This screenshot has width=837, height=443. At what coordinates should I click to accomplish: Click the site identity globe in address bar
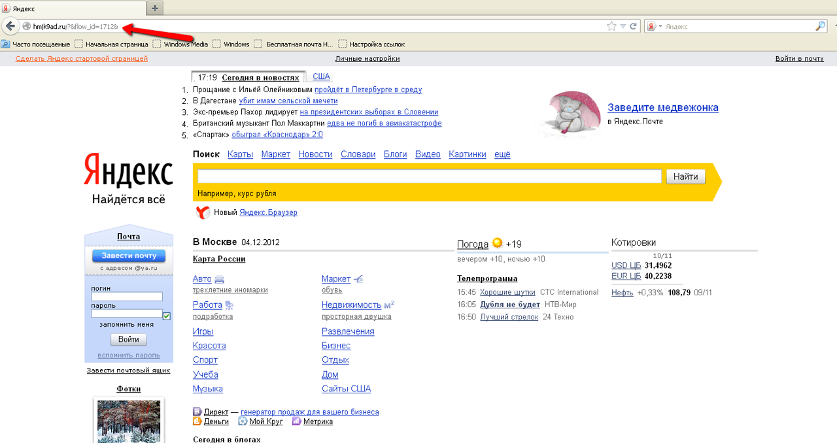click(x=27, y=26)
